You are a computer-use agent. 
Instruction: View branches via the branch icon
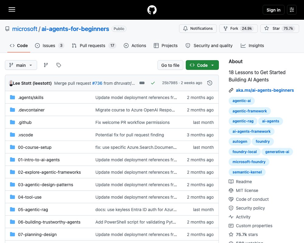[46, 65]
